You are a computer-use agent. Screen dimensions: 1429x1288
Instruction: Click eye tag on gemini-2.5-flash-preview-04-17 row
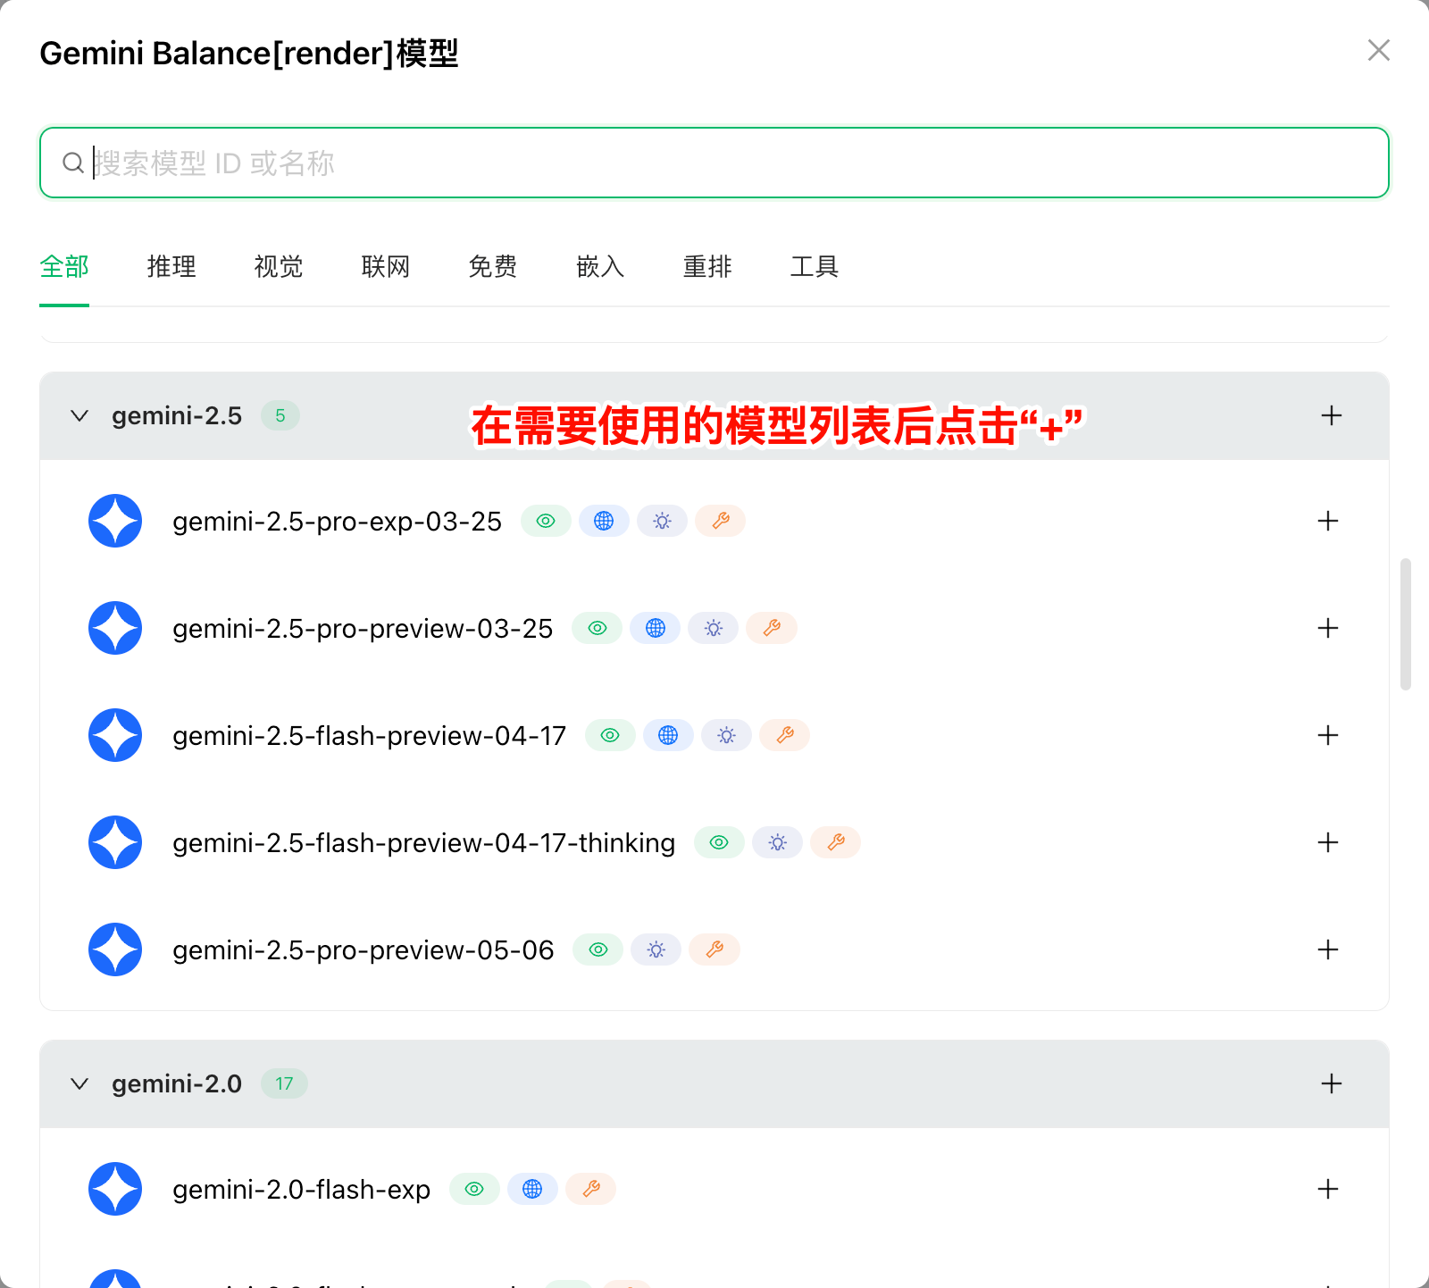[610, 735]
